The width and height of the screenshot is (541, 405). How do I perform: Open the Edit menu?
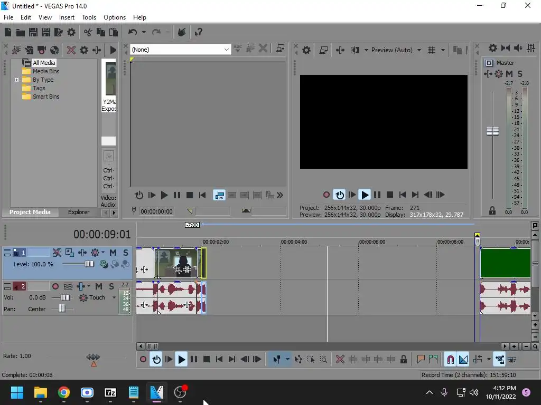pos(25,17)
